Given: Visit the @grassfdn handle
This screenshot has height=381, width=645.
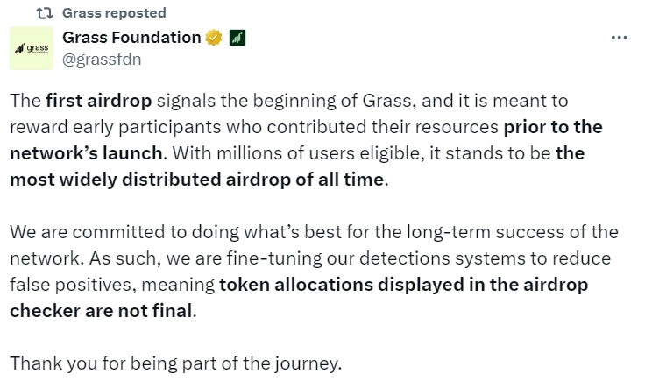Looking at the screenshot, I should [102, 60].
